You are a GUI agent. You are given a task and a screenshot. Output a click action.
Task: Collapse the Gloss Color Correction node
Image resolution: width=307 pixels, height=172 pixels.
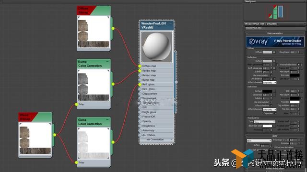tap(107, 119)
